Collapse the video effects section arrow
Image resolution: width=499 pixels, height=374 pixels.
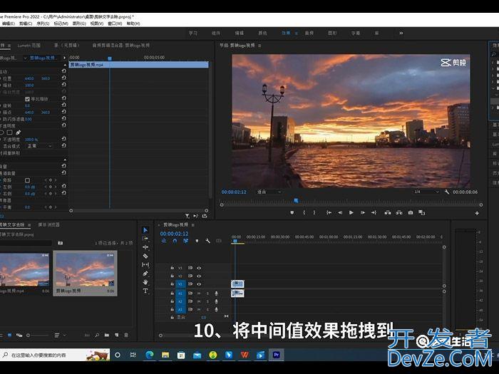pyautogui.click(x=65, y=65)
